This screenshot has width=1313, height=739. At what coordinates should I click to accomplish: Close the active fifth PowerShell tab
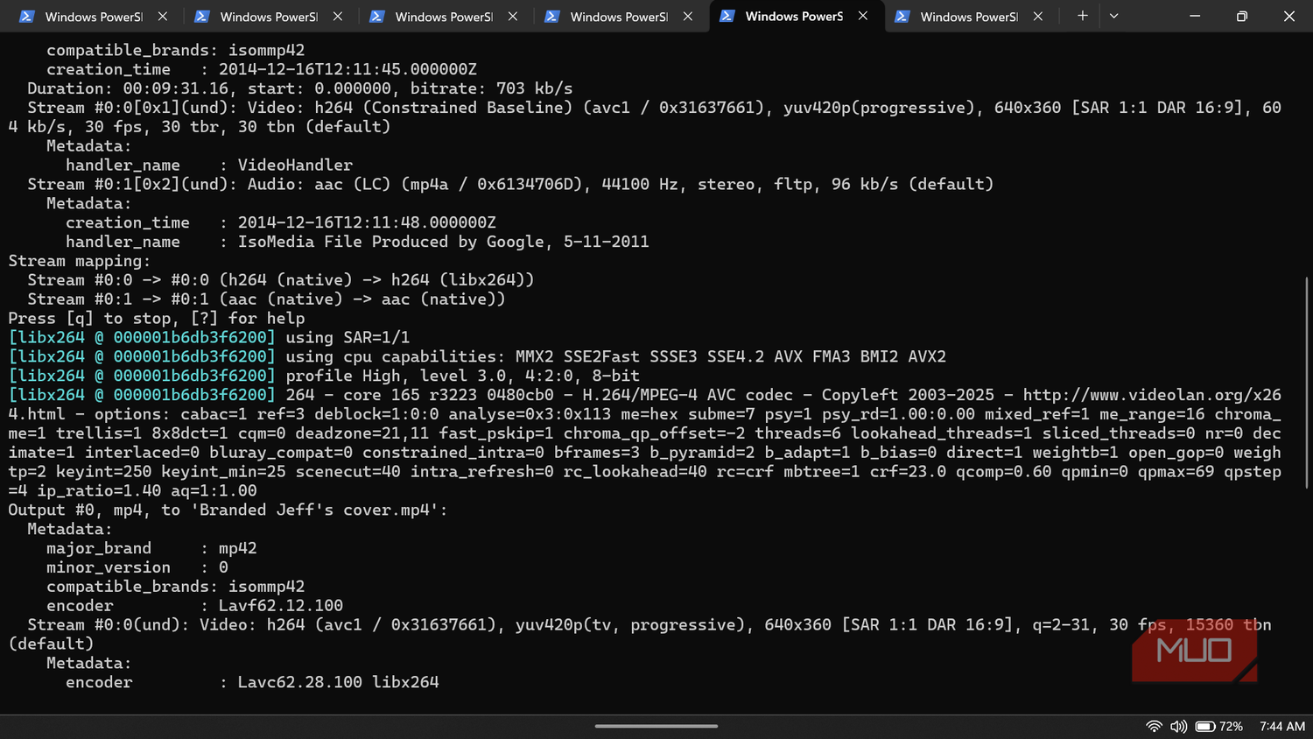pos(863,17)
